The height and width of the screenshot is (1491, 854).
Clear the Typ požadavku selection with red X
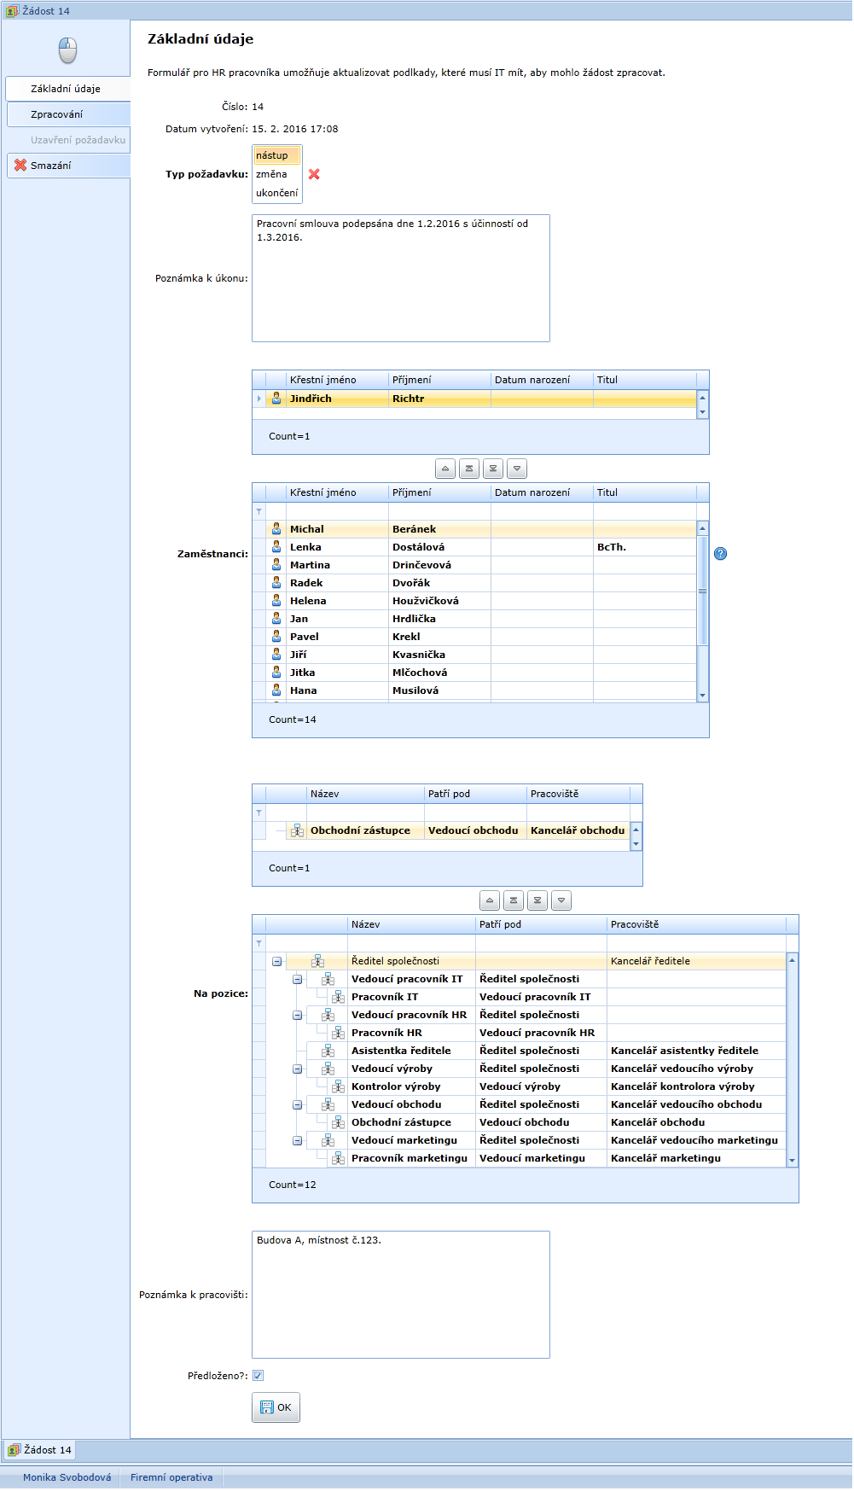point(314,174)
